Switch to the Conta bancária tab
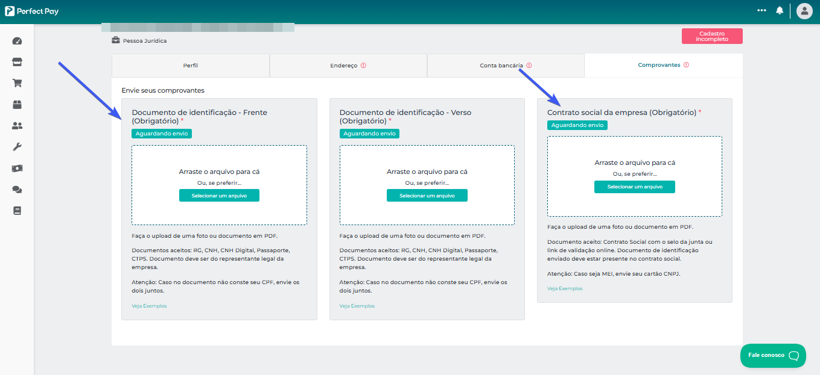820x375 pixels. click(506, 66)
